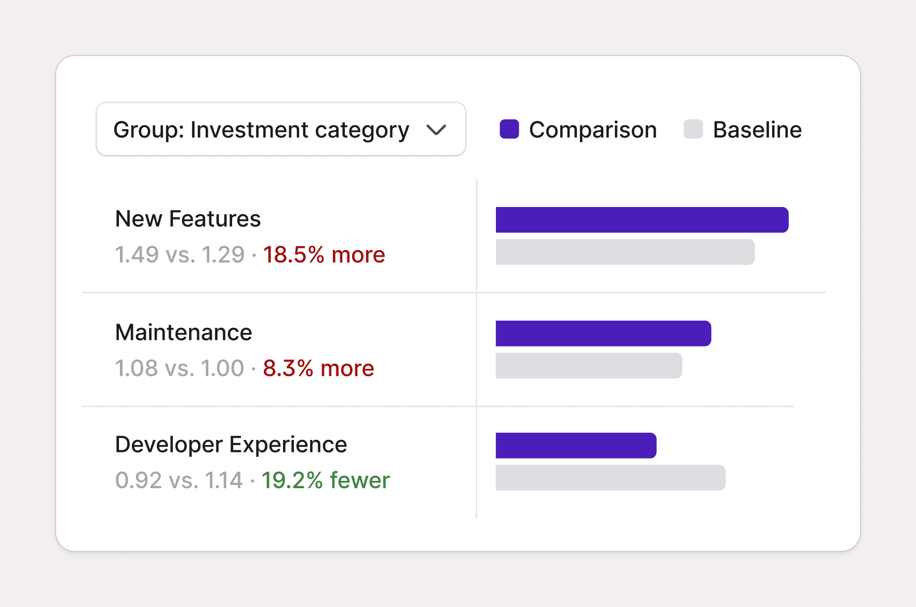Click the 0.92 vs. 1.14 values
Viewport: 916px width, 607px height.
(179, 480)
